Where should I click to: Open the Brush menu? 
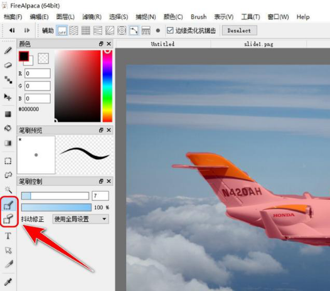(198, 17)
